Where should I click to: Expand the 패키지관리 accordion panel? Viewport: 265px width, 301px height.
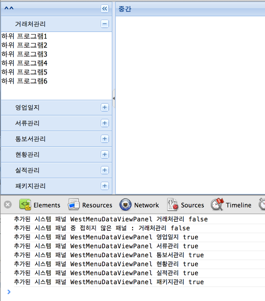pyautogui.click(x=105, y=186)
